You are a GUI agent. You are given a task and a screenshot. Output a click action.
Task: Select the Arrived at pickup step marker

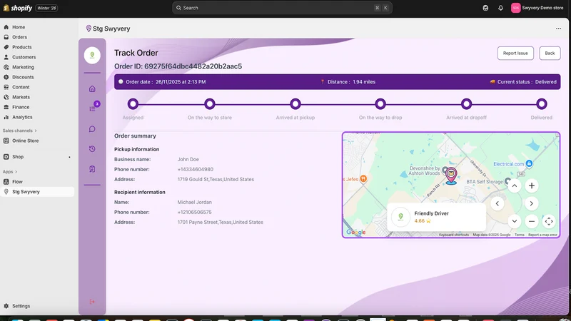(295, 104)
